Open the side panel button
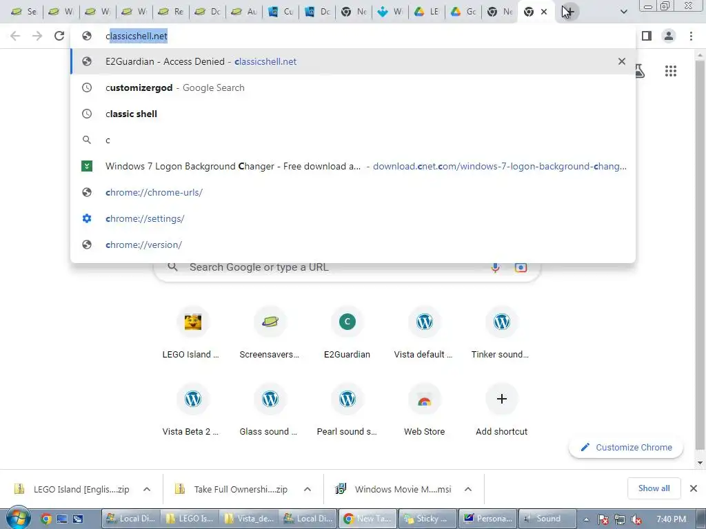706x529 pixels. coord(647,36)
